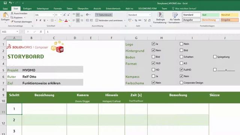Click the insert function fx icon
The width and height of the screenshot is (240, 135).
41,31
